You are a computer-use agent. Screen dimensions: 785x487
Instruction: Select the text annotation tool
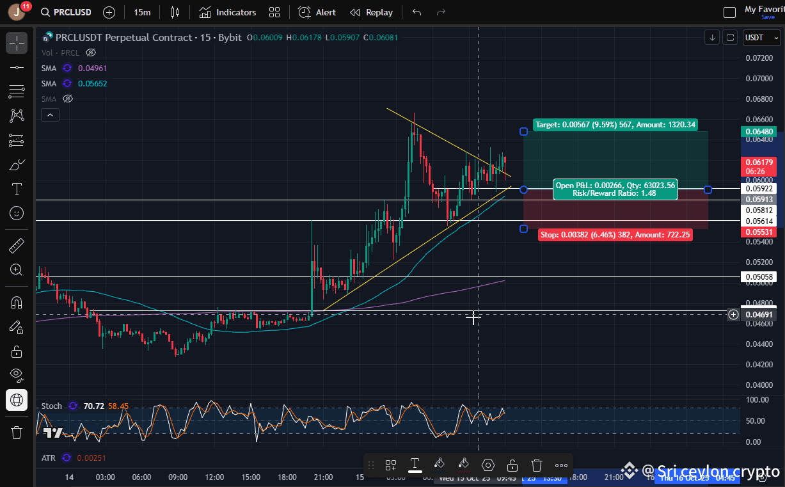pos(16,188)
